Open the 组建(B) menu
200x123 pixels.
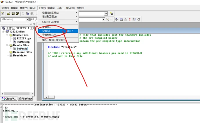tap(51, 8)
